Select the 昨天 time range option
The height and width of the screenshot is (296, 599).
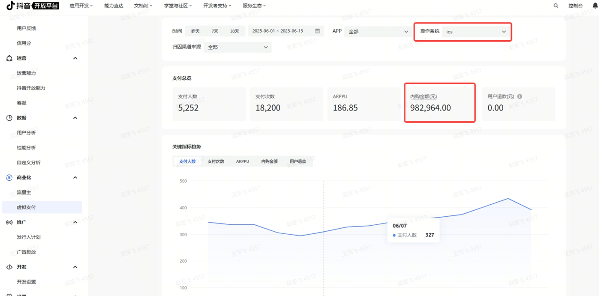pyautogui.click(x=195, y=31)
